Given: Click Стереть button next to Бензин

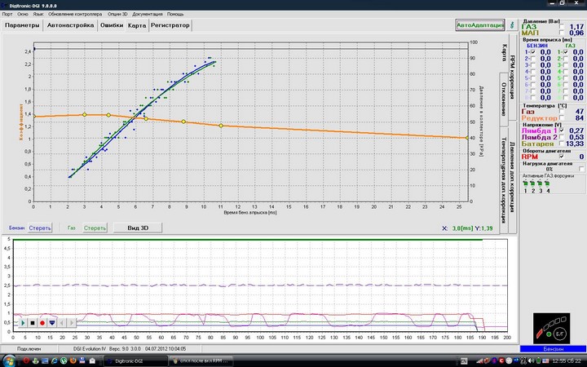Looking at the screenshot, I should pos(40,228).
